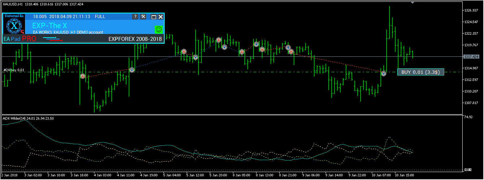484x180 pixels.
Task: Click the blue buy arrow near 4 Jan 11:00
Action: (132, 70)
